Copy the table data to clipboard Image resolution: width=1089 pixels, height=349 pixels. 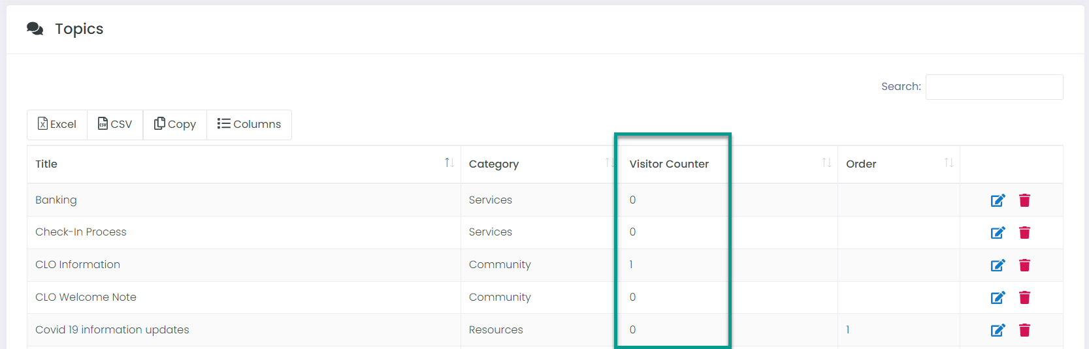coord(175,125)
